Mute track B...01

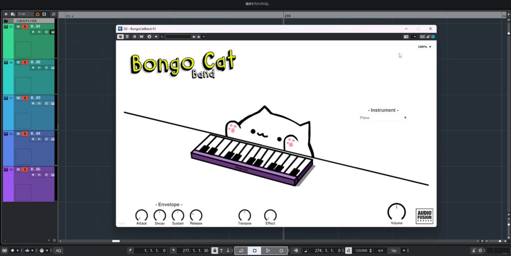[18, 27]
